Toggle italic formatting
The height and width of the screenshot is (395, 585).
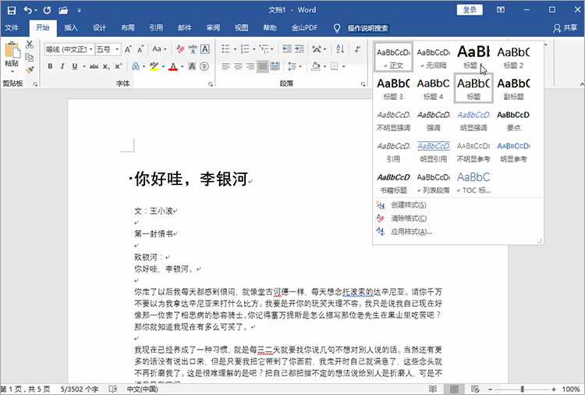coord(62,66)
